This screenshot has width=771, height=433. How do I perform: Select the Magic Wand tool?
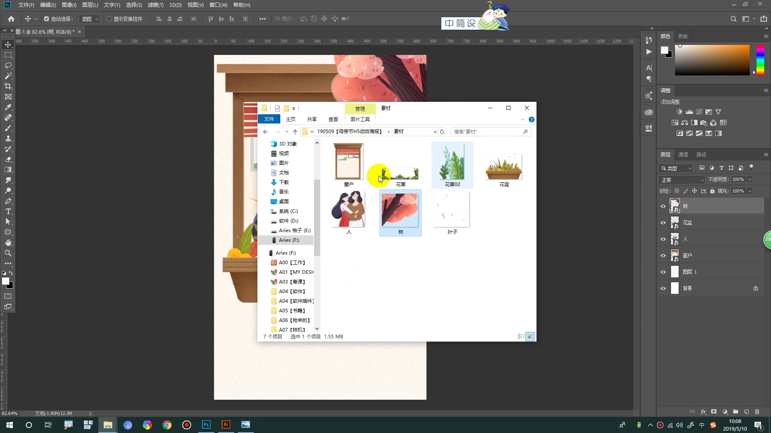pos(8,76)
